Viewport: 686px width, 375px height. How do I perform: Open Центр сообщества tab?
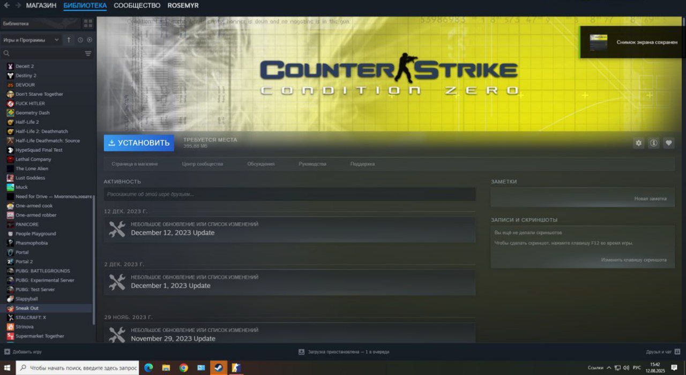[203, 164]
